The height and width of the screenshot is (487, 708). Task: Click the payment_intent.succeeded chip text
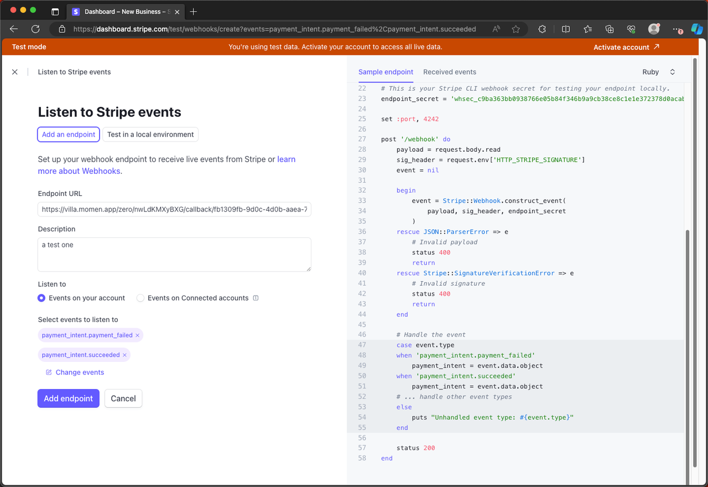click(x=81, y=355)
